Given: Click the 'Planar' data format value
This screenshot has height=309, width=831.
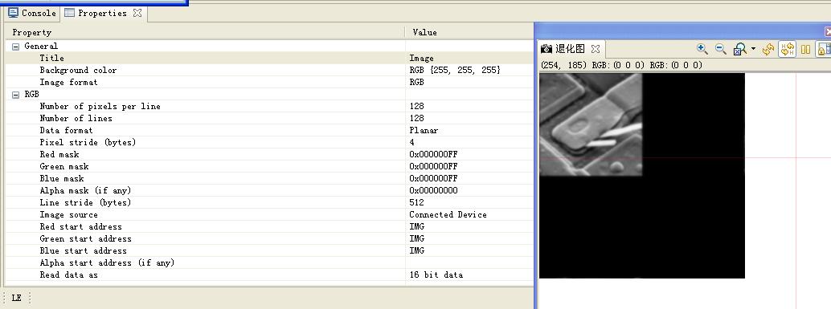Looking at the screenshot, I should [x=424, y=130].
